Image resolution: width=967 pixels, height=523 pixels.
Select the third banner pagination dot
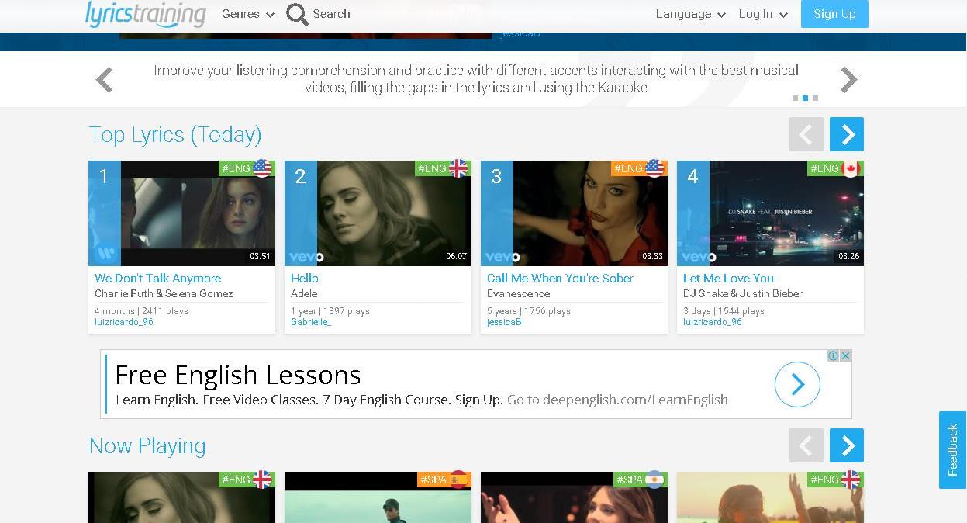(815, 99)
